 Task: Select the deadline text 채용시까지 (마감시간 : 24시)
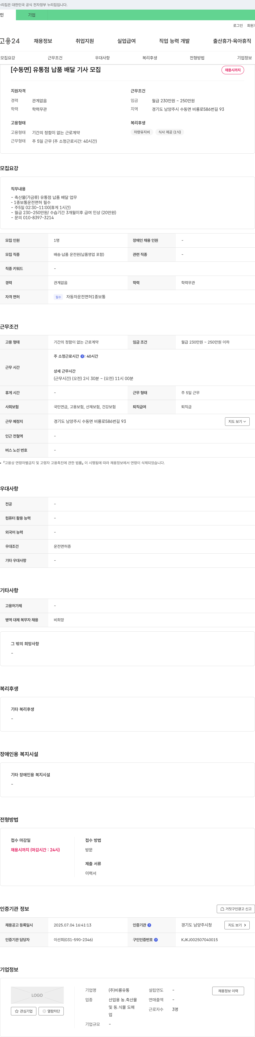click(35, 850)
